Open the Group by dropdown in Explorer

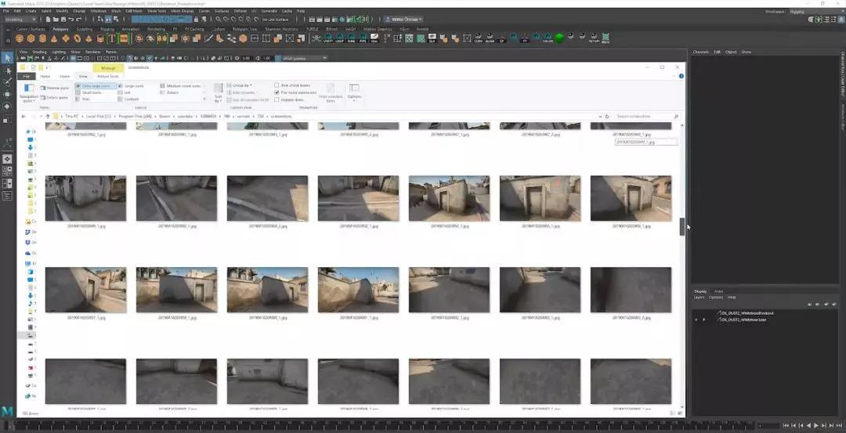point(239,85)
